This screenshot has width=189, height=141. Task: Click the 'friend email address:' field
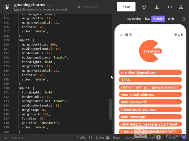[150, 109]
